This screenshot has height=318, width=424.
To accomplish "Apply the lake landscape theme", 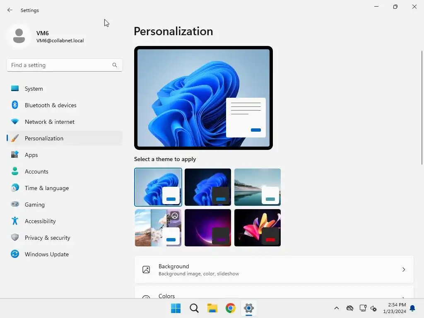I will click(258, 187).
